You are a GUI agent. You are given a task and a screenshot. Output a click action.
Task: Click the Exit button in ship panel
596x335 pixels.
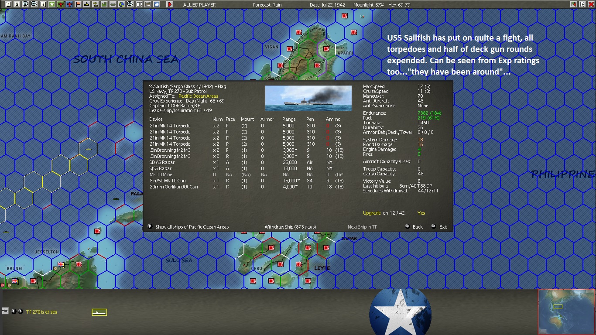[439, 227]
